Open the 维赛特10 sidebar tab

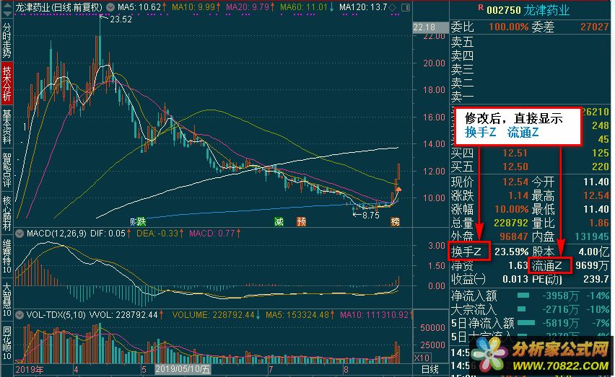click(6, 255)
